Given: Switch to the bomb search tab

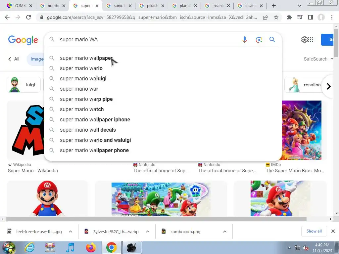Looking at the screenshot, I should click(53, 6).
